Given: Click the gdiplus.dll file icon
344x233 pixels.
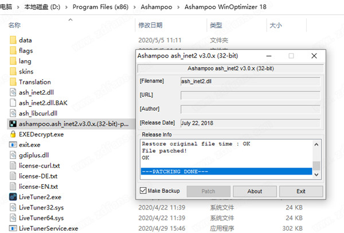Looking at the screenshot, I should [13, 155].
